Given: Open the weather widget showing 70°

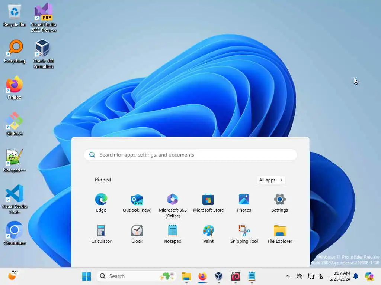Looking at the screenshot, I should [x=13, y=276].
